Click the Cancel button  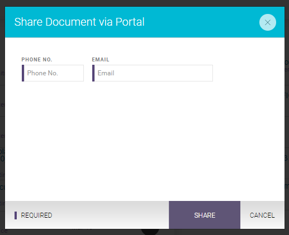(262, 215)
